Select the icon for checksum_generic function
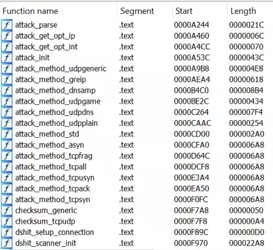This screenshot has height=250, width=273. (7, 210)
